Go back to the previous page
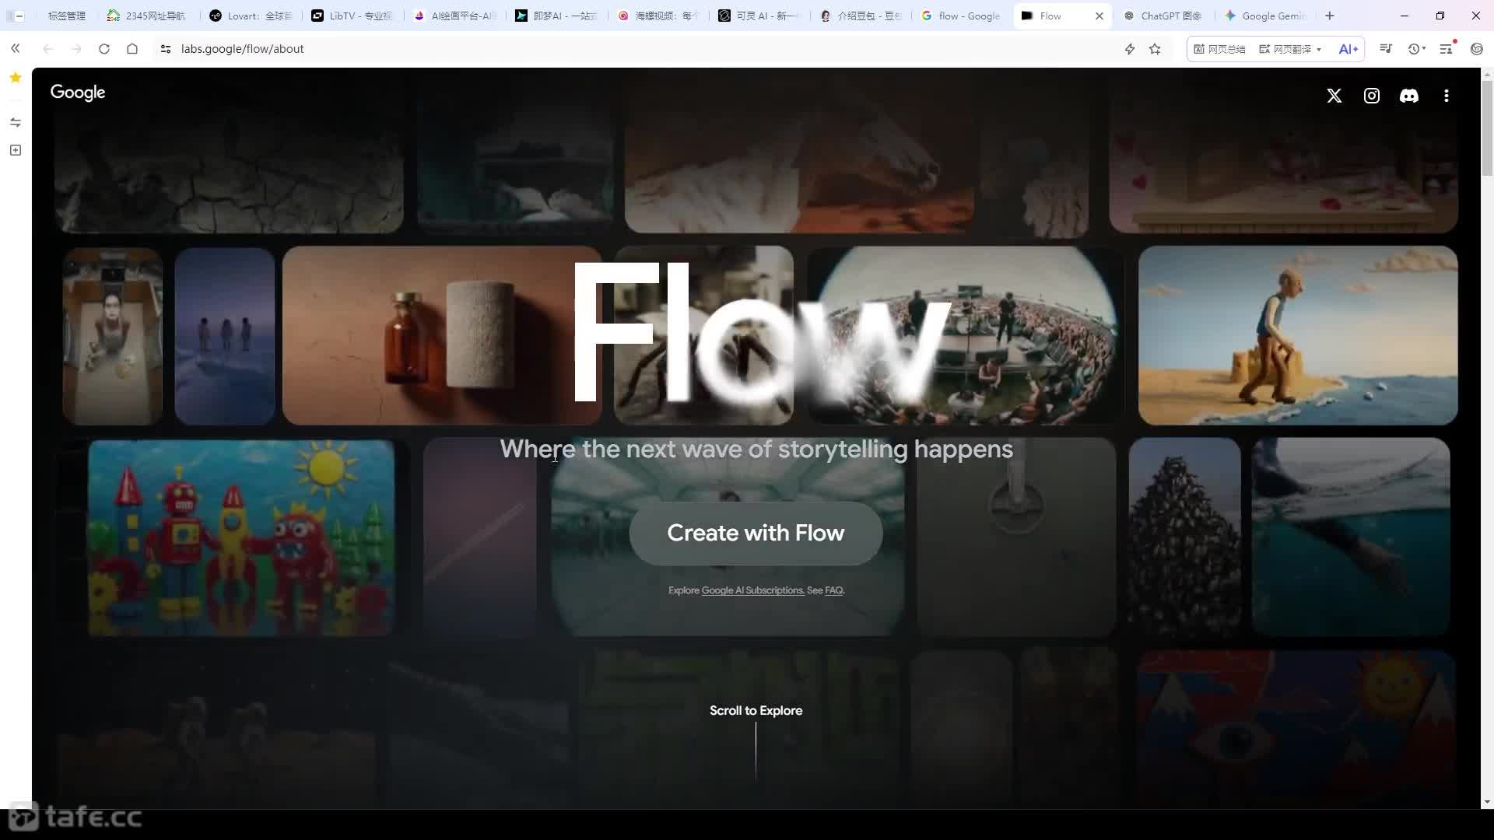Viewport: 1494px width, 840px height. tap(48, 49)
